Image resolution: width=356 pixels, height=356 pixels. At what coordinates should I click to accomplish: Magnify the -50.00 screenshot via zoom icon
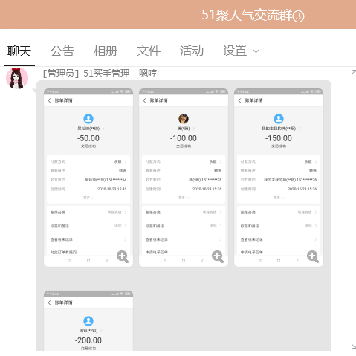pos(123,256)
